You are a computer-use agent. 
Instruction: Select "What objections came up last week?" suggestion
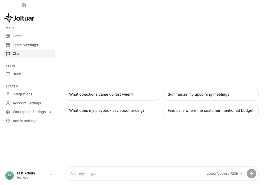click(x=112, y=94)
